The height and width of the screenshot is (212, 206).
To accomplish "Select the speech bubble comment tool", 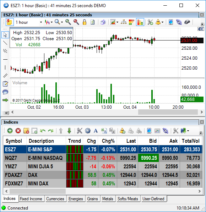I will click(5, 92).
